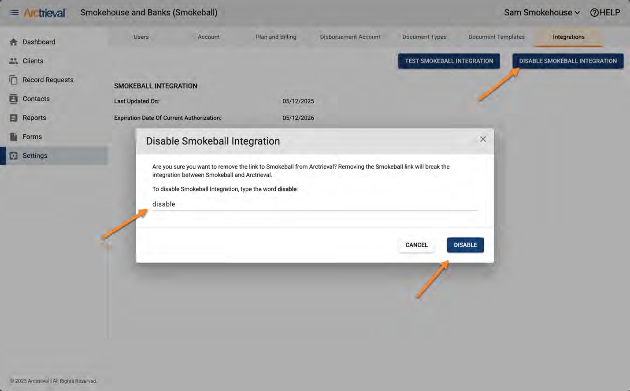Click the Contacts icon in sidebar
This screenshot has width=630, height=391.
(14, 99)
